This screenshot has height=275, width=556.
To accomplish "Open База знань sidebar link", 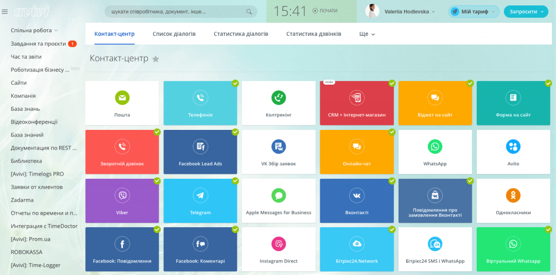I will pyautogui.click(x=25, y=109).
